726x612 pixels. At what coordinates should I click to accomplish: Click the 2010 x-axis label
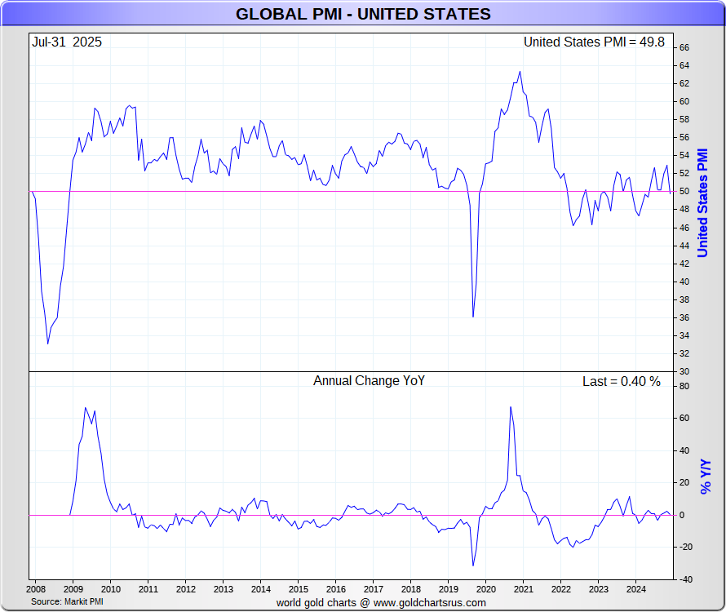pos(111,589)
